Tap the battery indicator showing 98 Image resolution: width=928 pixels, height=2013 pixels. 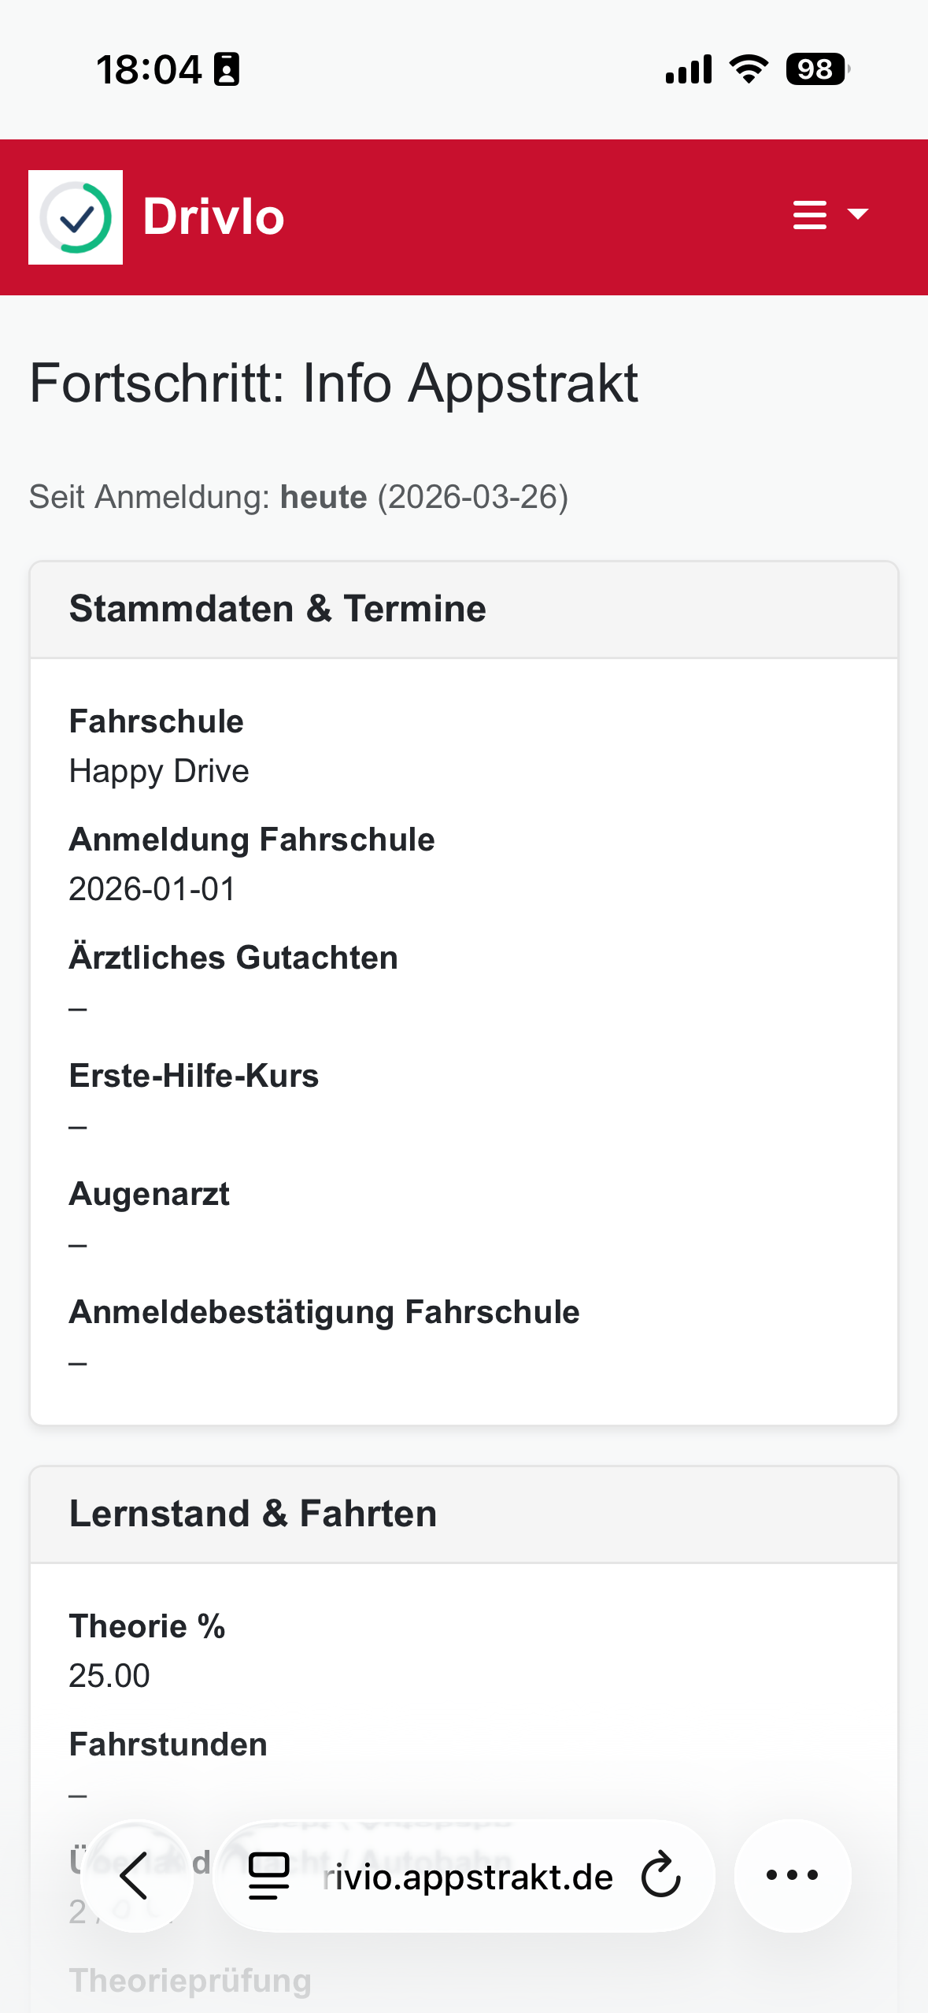click(x=817, y=69)
